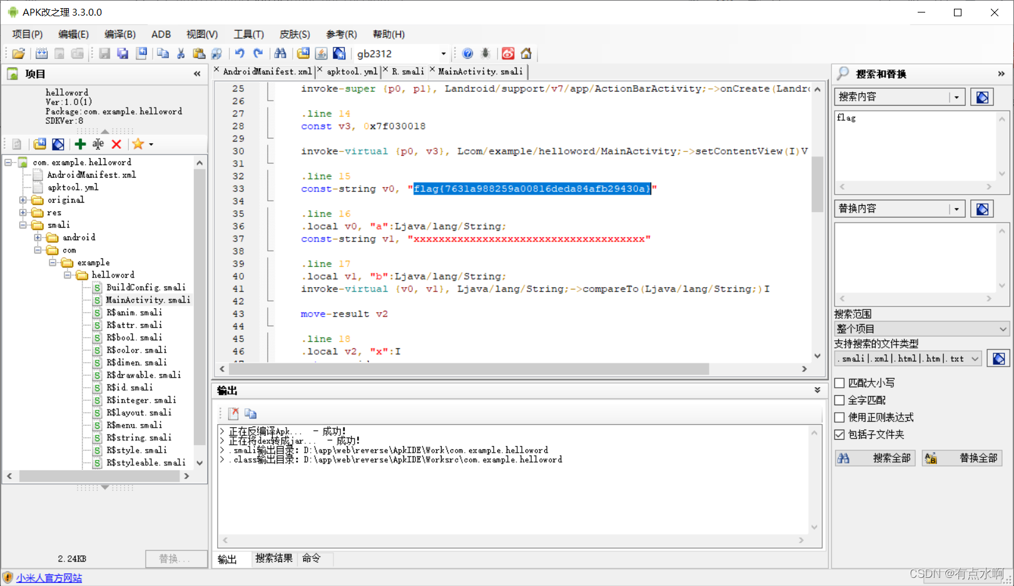Enable use regular expression checkbox
Image resolution: width=1014 pixels, height=586 pixels.
point(839,417)
